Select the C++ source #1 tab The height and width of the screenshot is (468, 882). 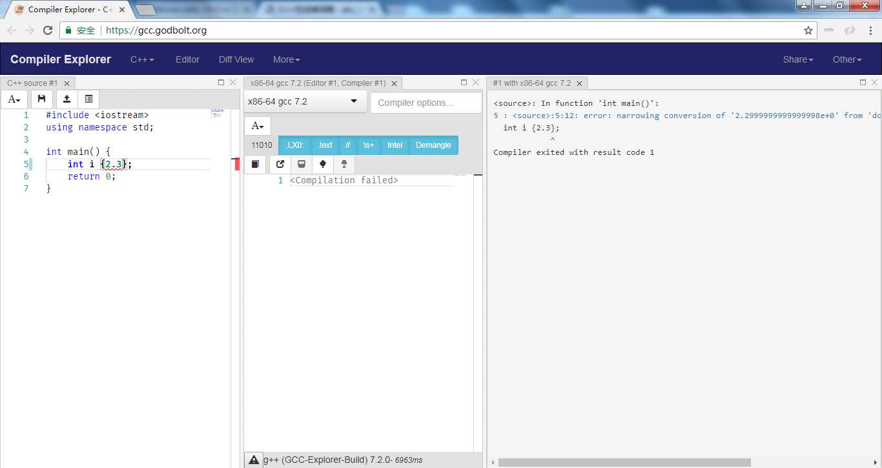tap(32, 83)
